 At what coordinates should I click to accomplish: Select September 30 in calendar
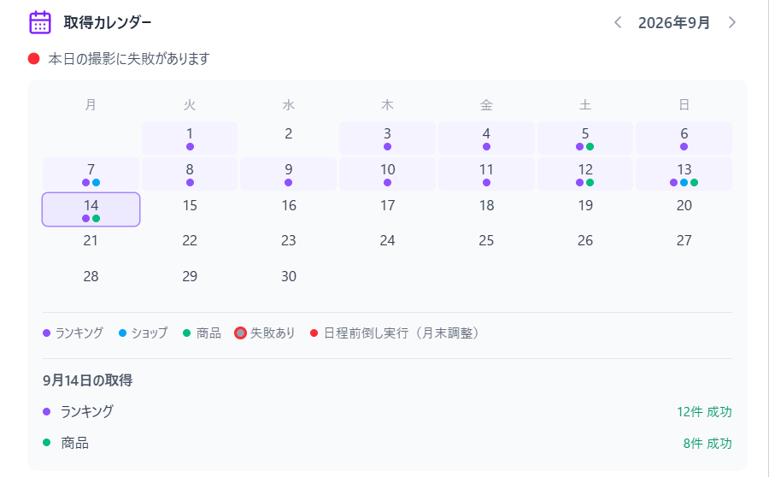pos(289,280)
